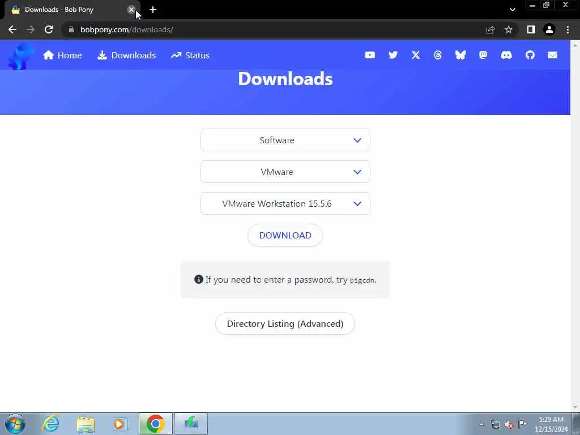Click the taskbar clock 5:29 AM
This screenshot has height=435, width=580.
click(x=551, y=424)
